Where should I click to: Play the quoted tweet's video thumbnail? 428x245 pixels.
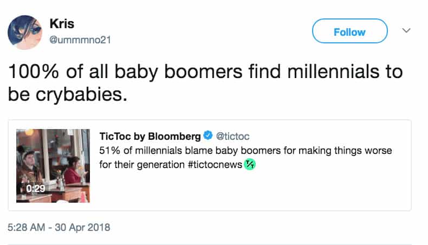(53, 165)
